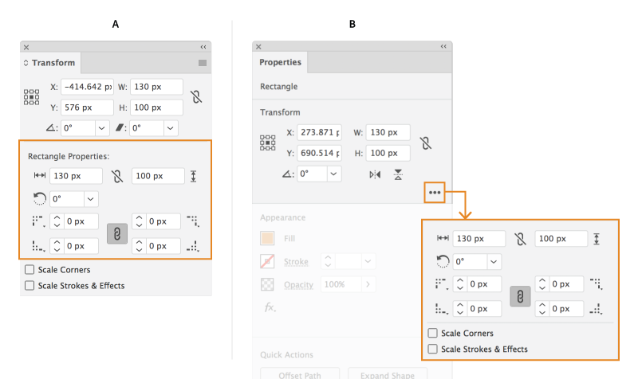The height and width of the screenshot is (379, 638).
Task: Click the Flip Horizontal icon in Properties
Action: [375, 174]
